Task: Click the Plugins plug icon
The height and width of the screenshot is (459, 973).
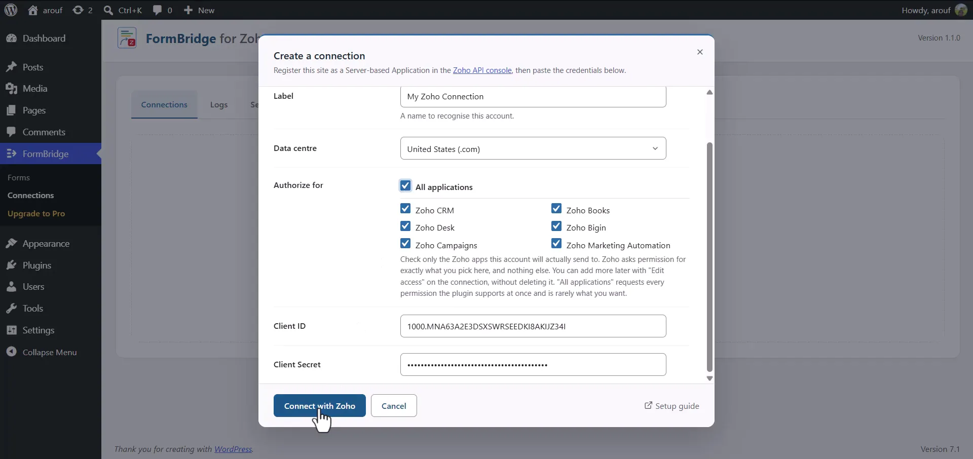Action: [11, 265]
